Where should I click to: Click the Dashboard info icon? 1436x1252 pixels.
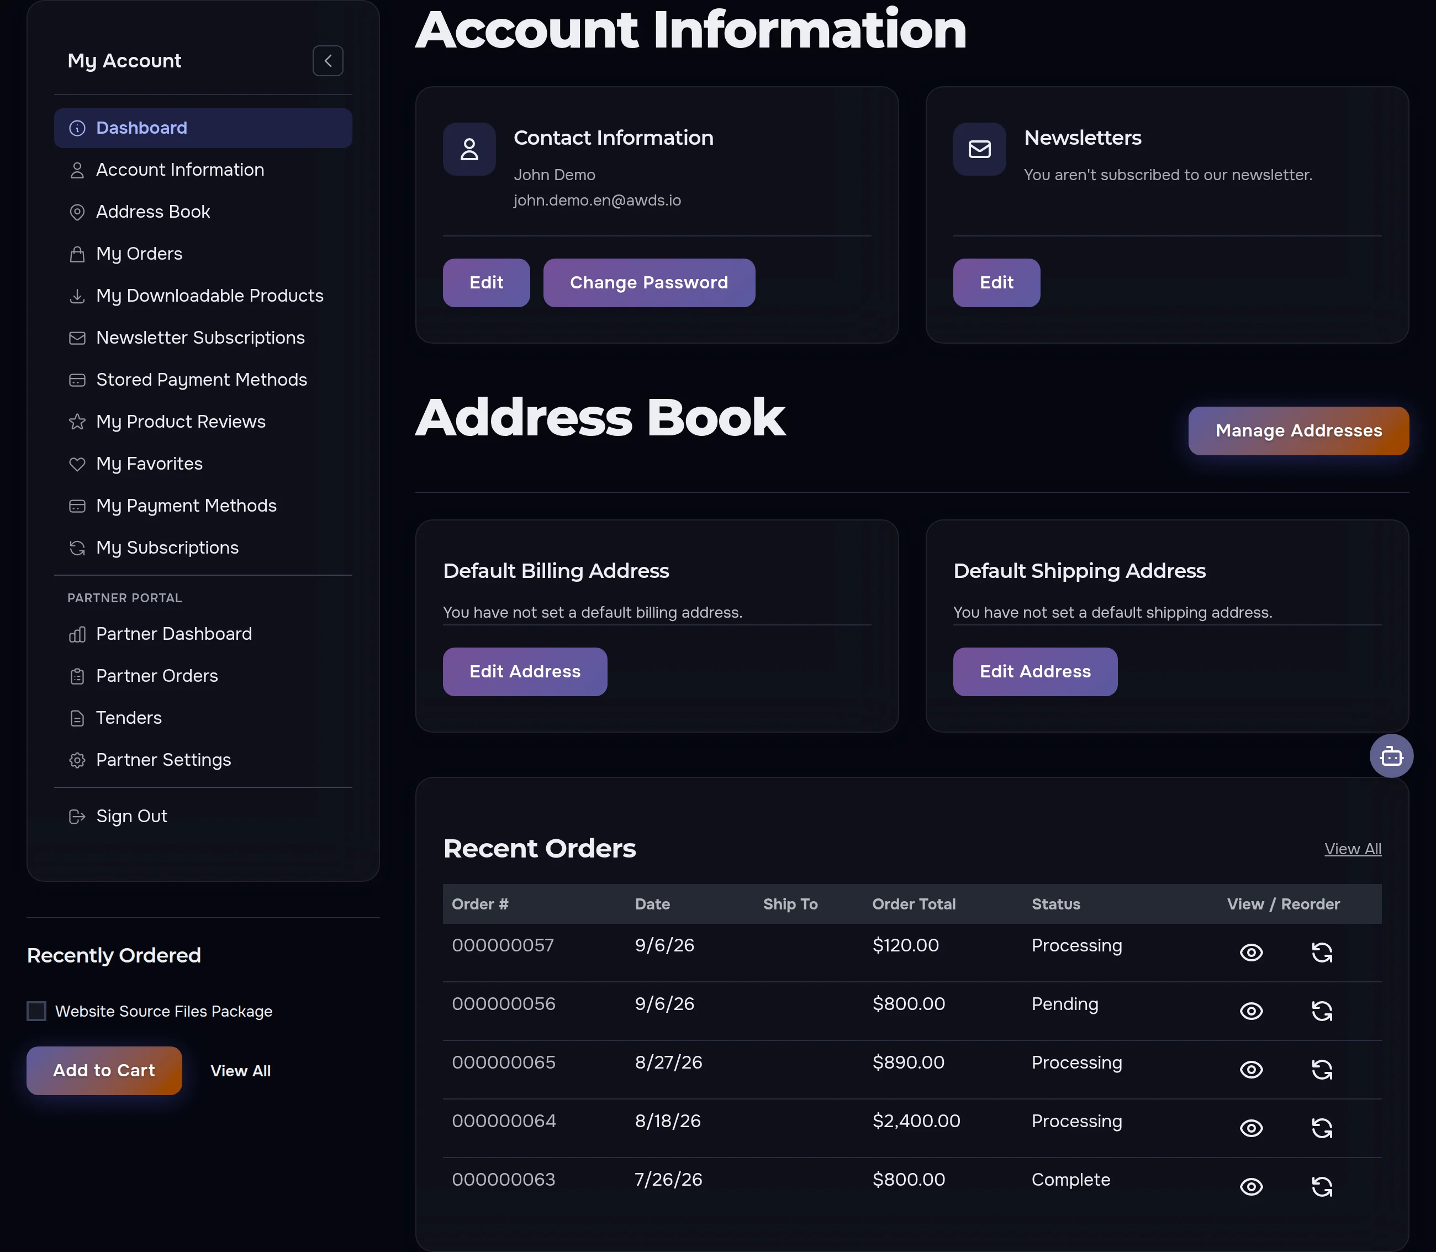(x=77, y=129)
